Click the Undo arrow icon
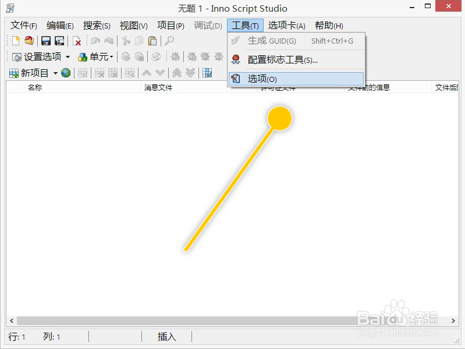This screenshot has height=349, width=465. (95, 41)
